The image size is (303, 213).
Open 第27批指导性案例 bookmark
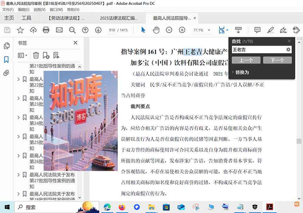52,181
